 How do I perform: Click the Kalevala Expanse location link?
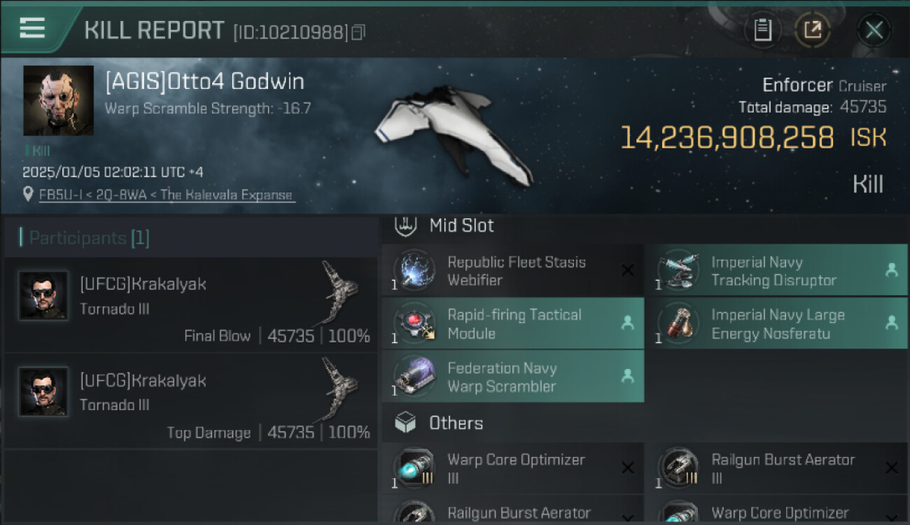[x=167, y=195]
